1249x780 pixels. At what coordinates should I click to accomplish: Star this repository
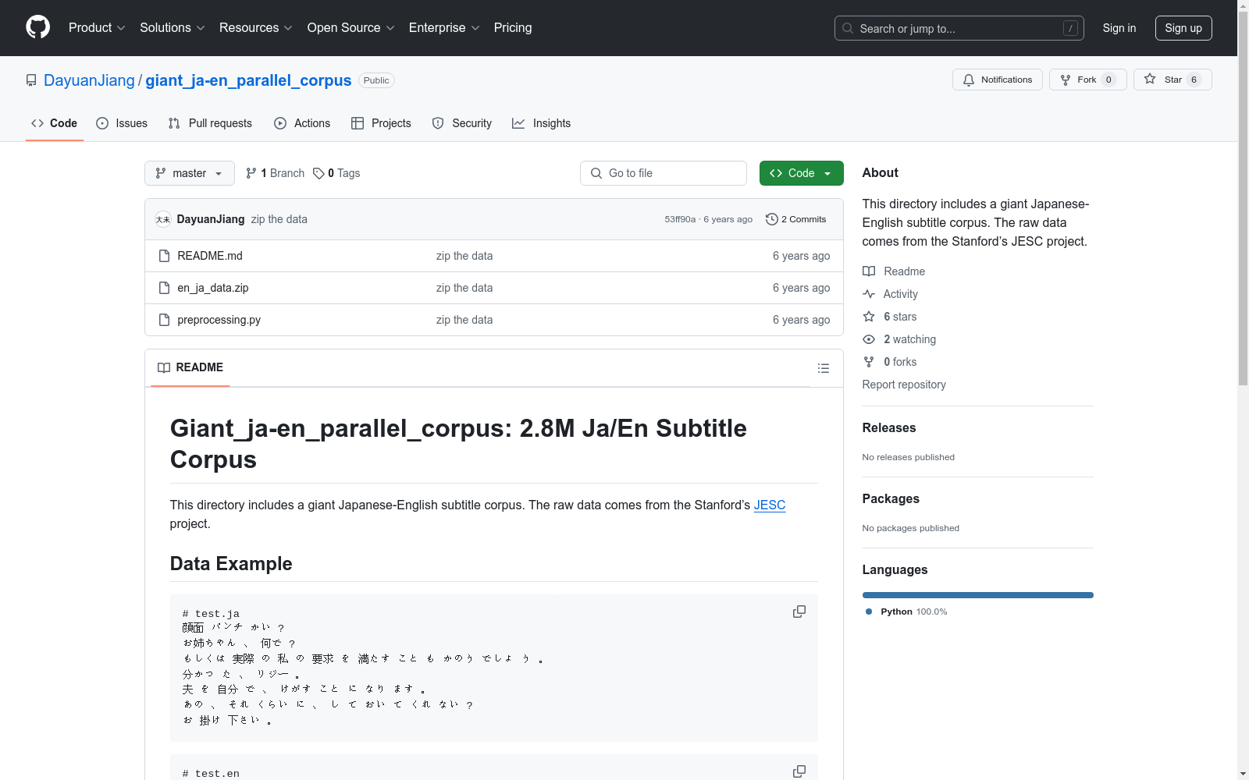[1172, 80]
